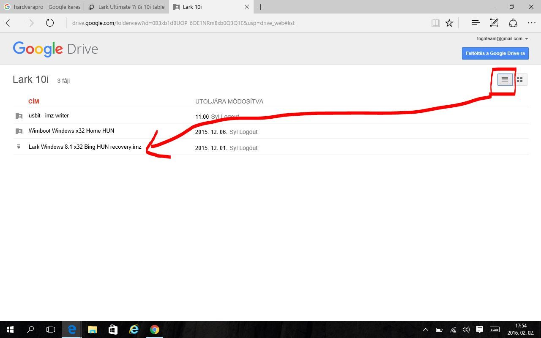Open the Edge Hub icon

click(475, 23)
